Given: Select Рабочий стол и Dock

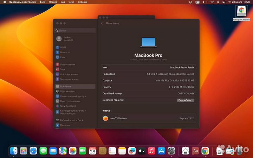Looking at the screenshot, I should tap(70, 120).
